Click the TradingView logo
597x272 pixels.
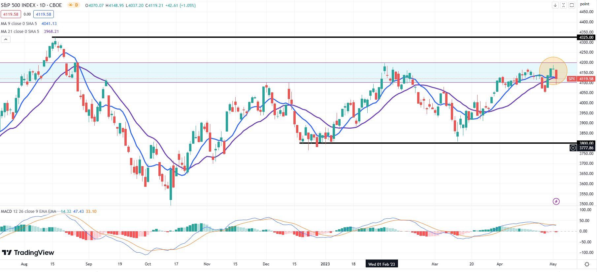point(28,253)
